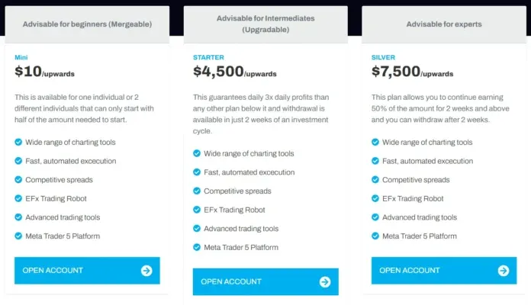Viewport: 531px width, 305px height.
Task: Click arrow icon in Starter Open Account button
Action: click(x=325, y=282)
